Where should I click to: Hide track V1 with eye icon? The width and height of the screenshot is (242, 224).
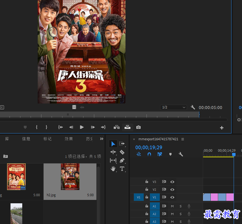(172, 197)
